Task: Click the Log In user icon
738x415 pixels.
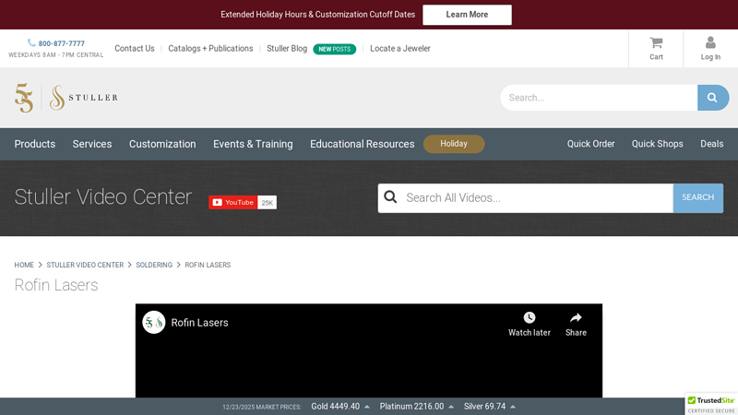Action: pyautogui.click(x=710, y=43)
